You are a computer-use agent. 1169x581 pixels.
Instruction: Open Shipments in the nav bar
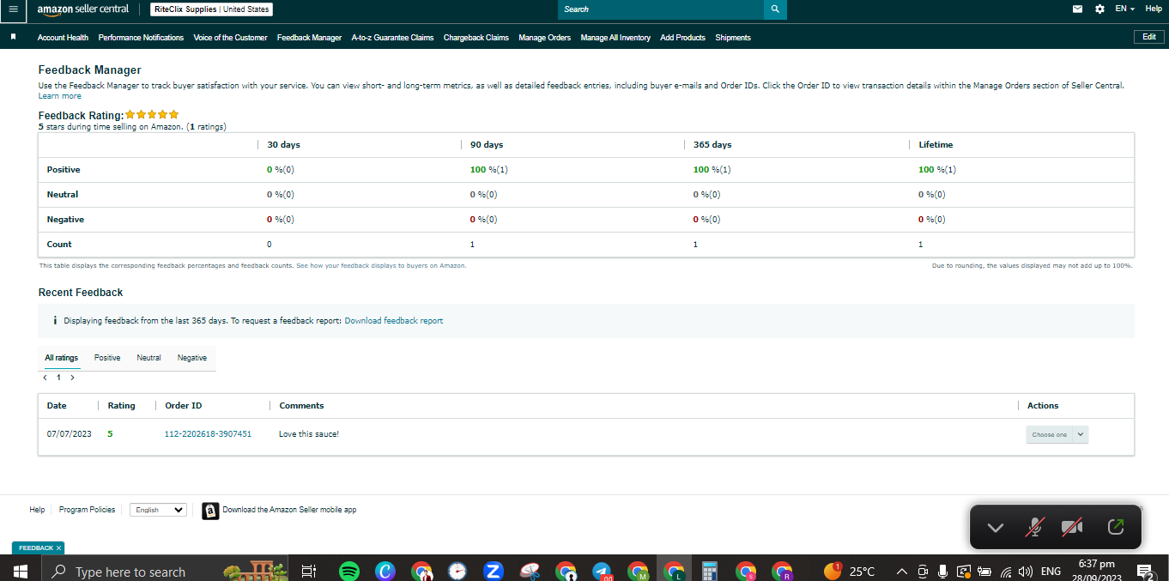733,38
